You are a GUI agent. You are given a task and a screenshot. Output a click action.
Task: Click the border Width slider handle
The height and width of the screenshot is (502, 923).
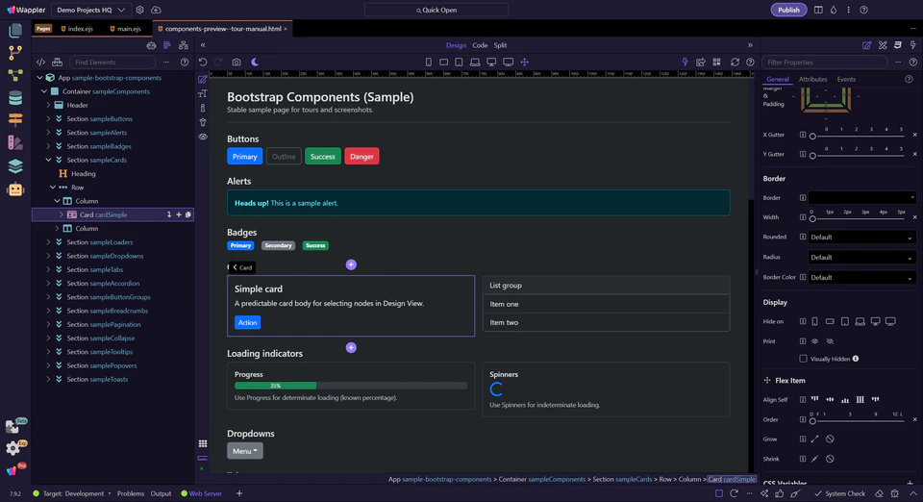pos(812,218)
